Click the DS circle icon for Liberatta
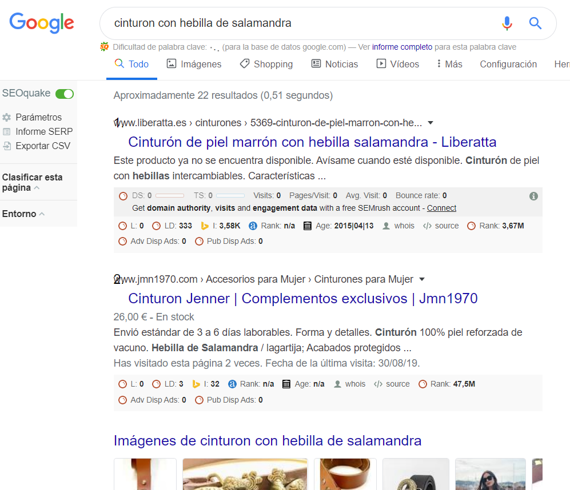The image size is (570, 490). coord(123,196)
